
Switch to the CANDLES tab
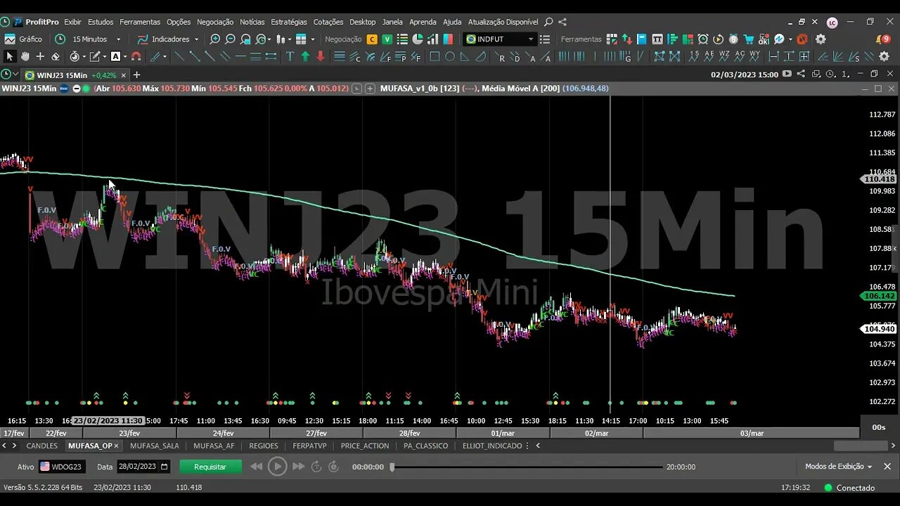[x=42, y=446]
